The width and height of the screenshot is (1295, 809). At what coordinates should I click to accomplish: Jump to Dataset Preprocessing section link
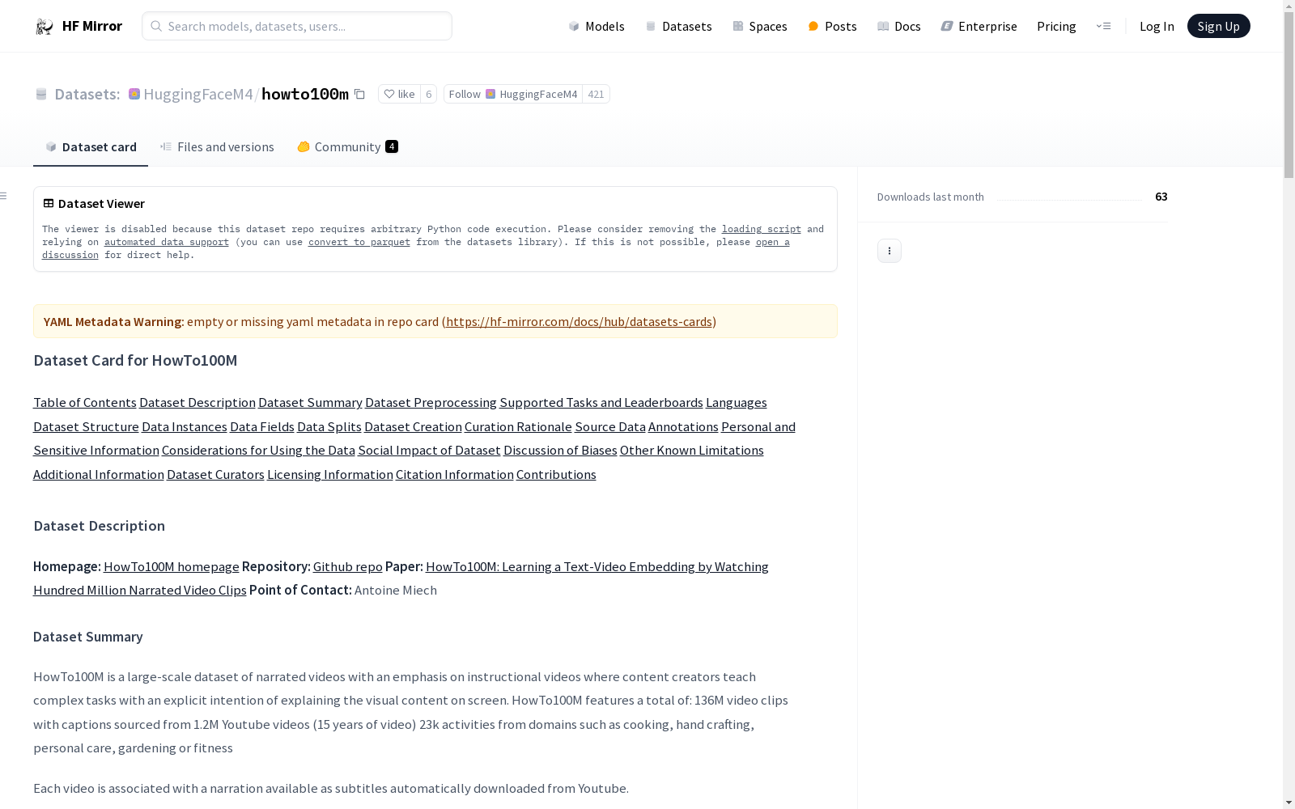(431, 403)
